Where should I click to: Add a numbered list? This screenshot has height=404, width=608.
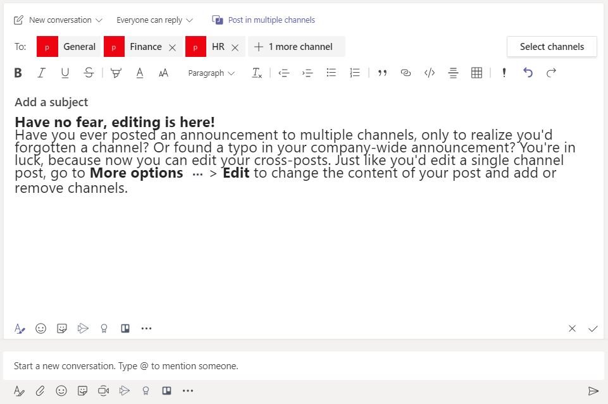(354, 73)
